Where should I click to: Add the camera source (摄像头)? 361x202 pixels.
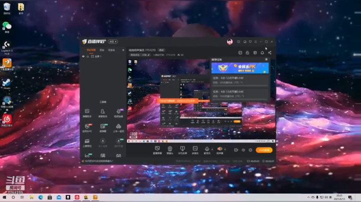pos(170,150)
